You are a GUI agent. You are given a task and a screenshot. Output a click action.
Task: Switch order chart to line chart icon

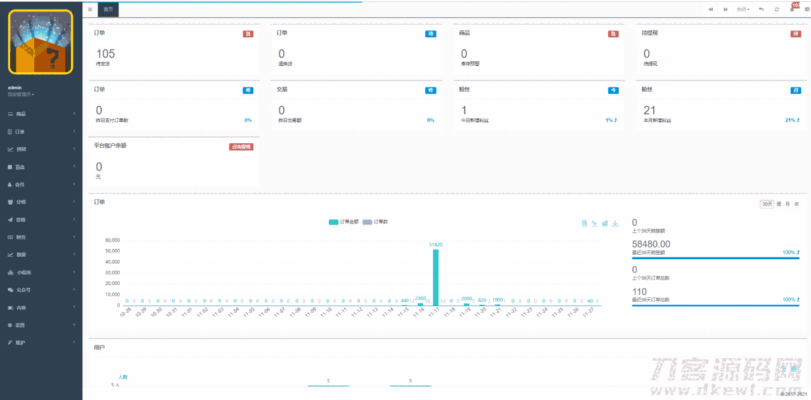coord(594,223)
